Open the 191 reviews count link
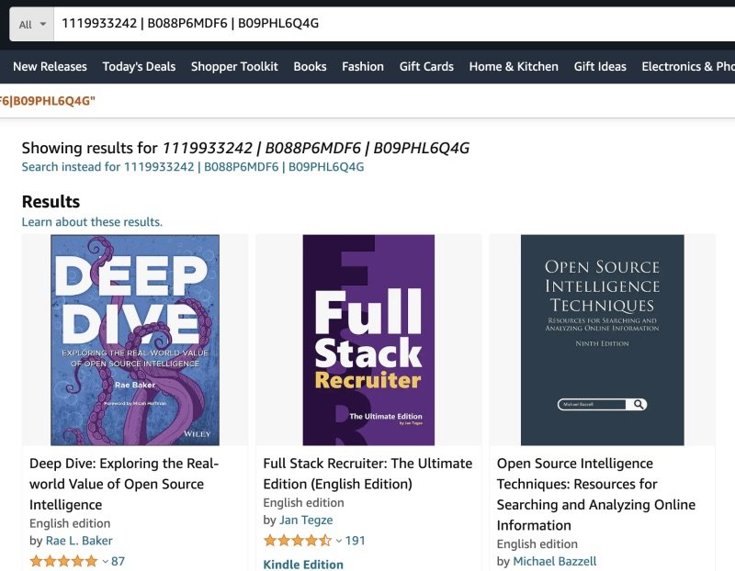The image size is (735, 571). (355, 541)
